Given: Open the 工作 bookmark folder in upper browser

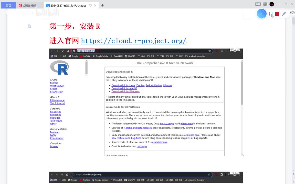Looking at the screenshot, I should [151, 56].
